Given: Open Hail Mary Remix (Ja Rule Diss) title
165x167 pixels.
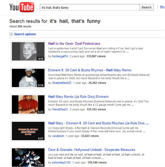Looking at the screenshot, I should point(78,96).
